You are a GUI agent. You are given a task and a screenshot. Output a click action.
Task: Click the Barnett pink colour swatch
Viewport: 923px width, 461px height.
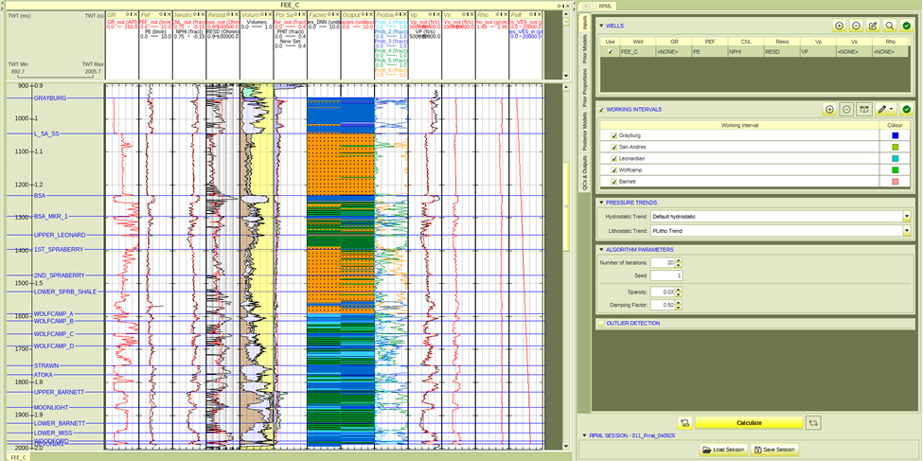click(895, 181)
